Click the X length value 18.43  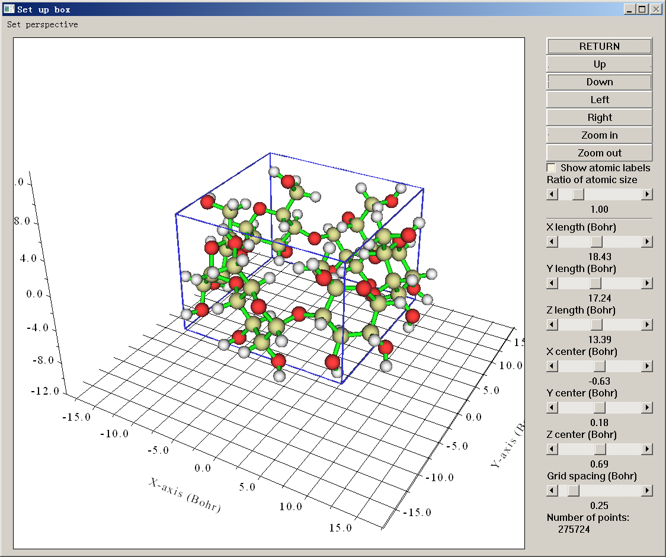click(599, 257)
